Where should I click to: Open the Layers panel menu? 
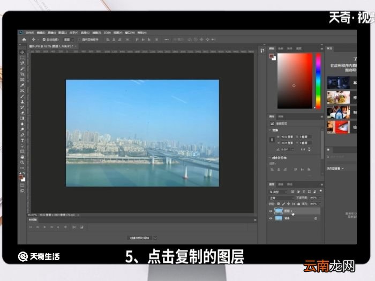pos(321,185)
